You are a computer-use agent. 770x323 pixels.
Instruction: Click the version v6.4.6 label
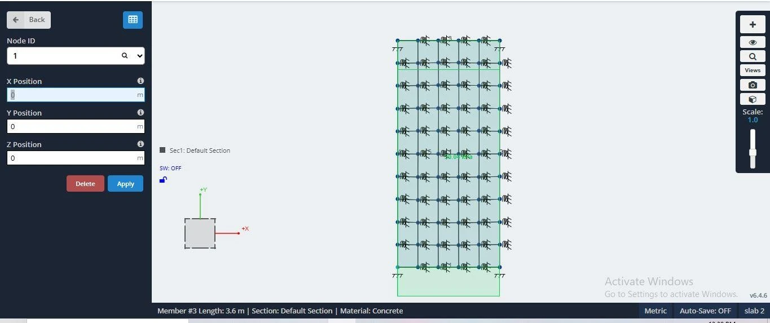758,295
